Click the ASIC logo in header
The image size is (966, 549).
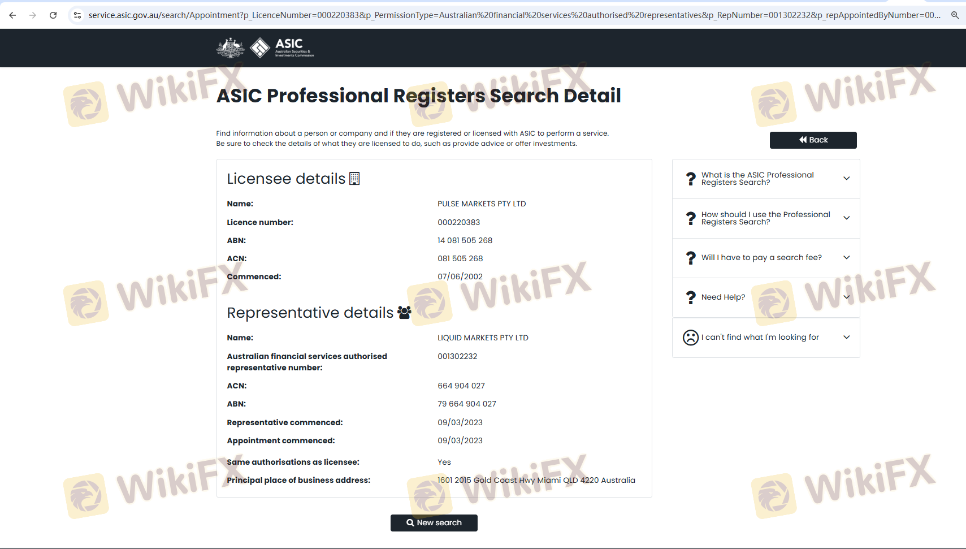282,48
